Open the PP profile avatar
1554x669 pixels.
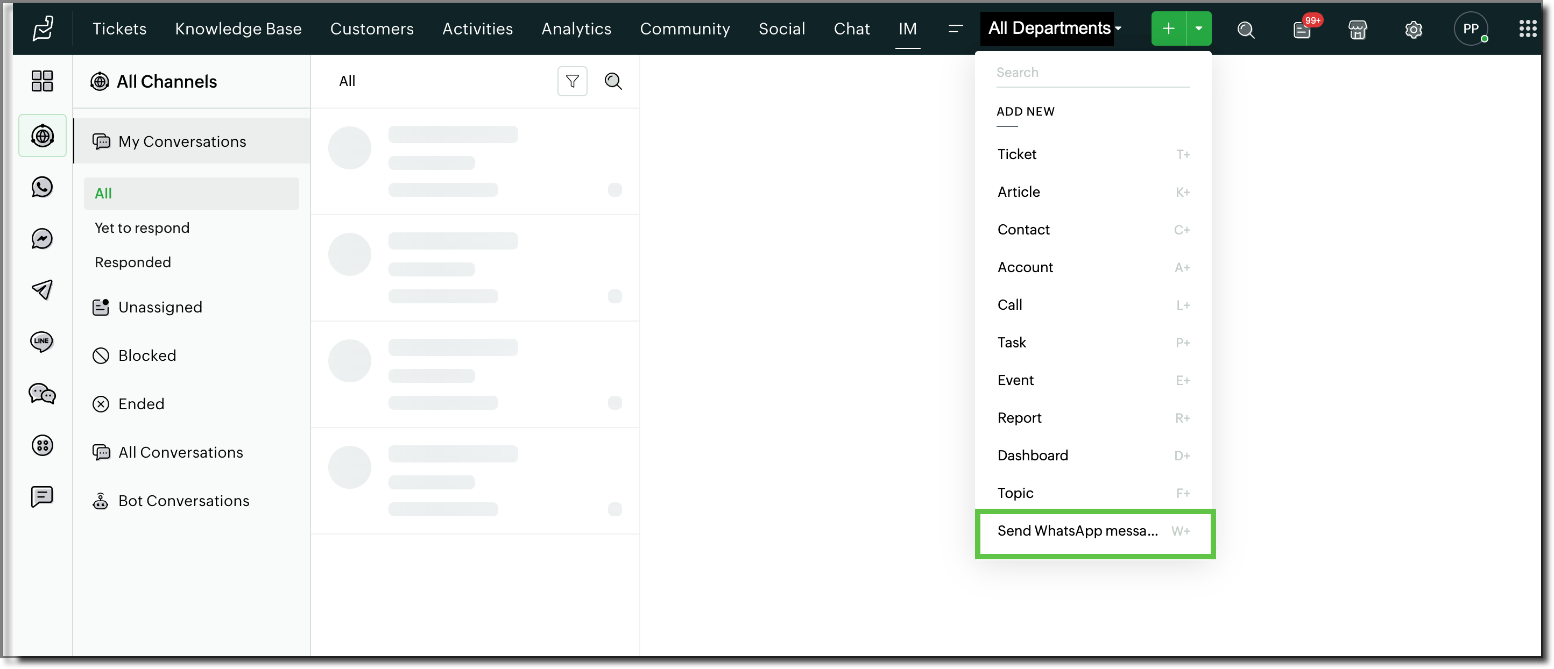(1471, 29)
